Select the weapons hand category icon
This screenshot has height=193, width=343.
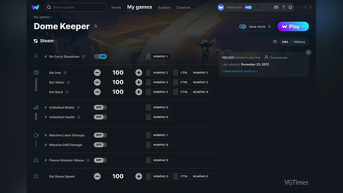(x=36, y=135)
